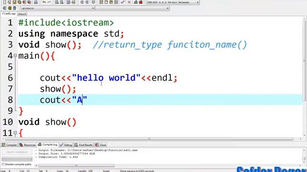Enable Shorten compiler paths checkbox

3,164
